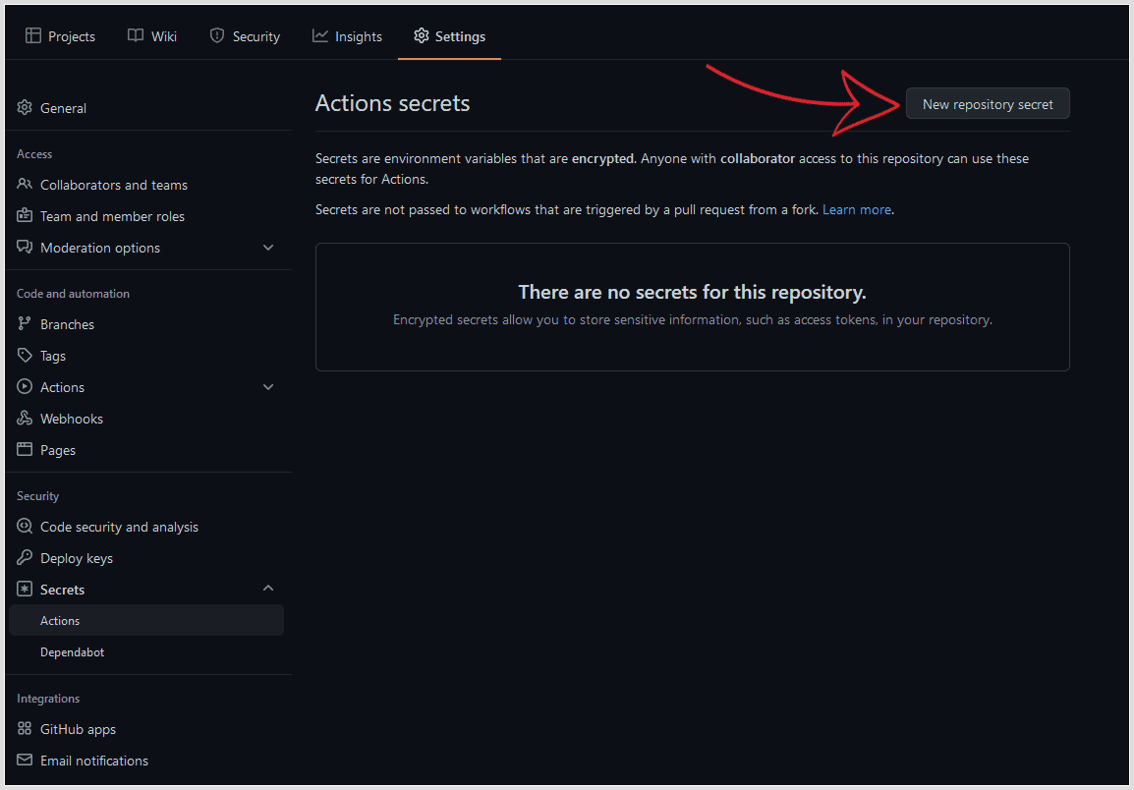1134x790 pixels.
Task: Select Dependabot under Secrets
Action: click(x=72, y=651)
